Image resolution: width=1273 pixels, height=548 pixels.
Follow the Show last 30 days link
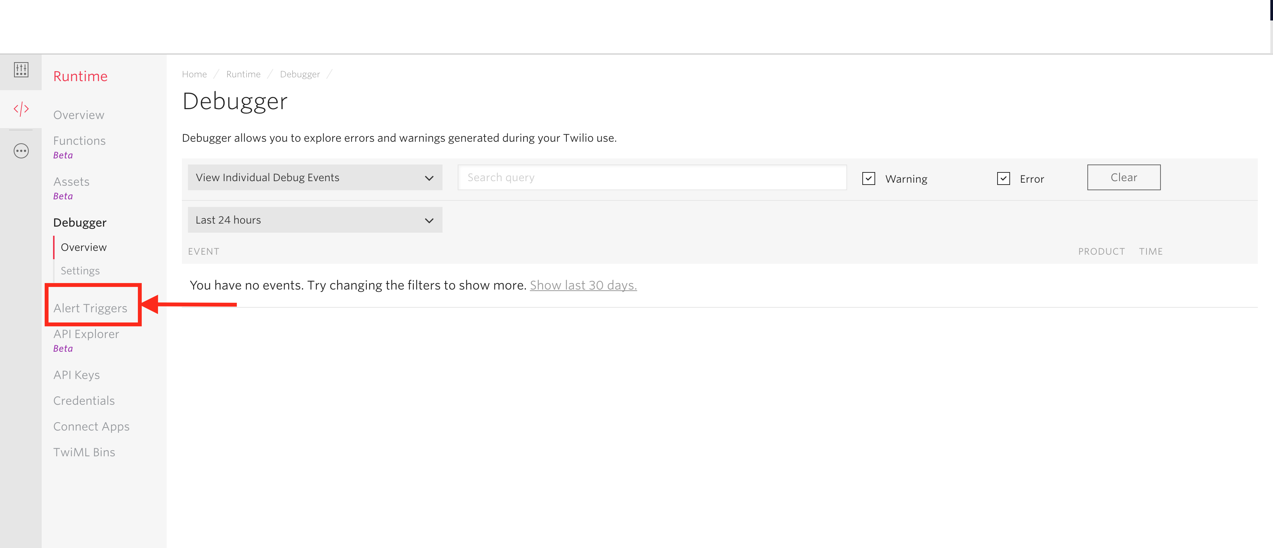click(583, 285)
